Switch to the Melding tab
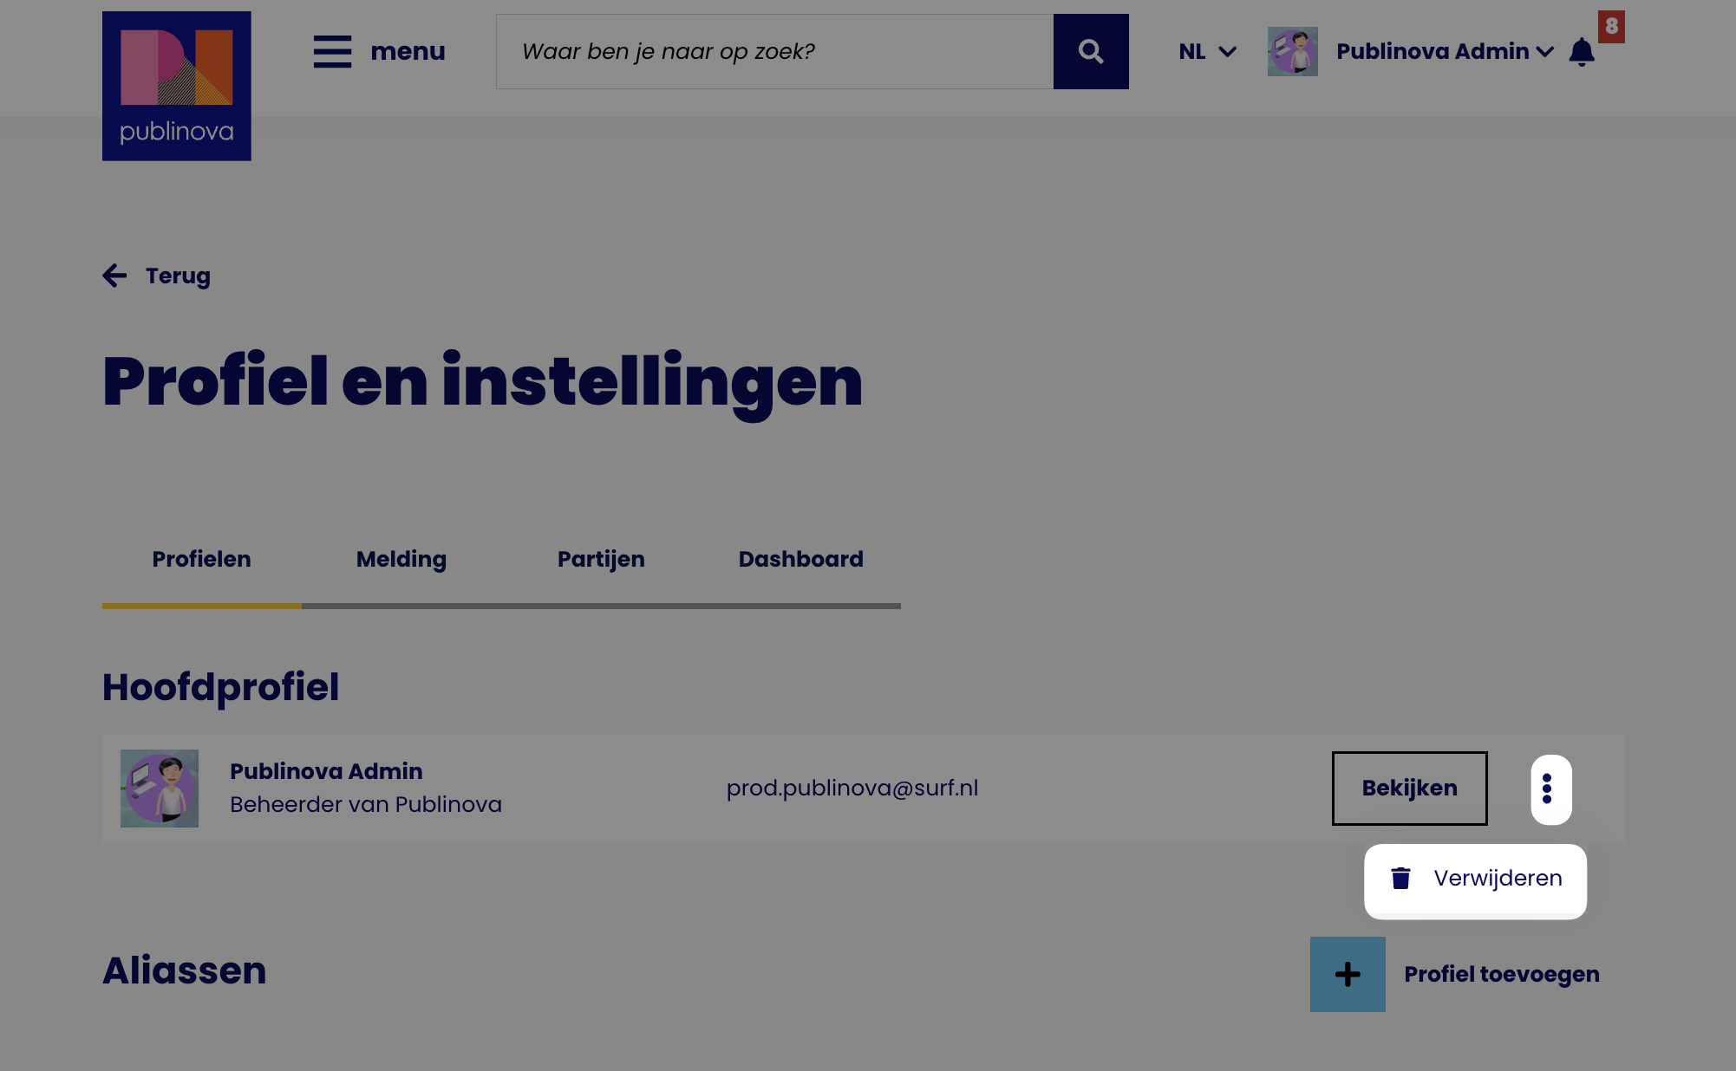The height and width of the screenshot is (1071, 1736). (401, 559)
